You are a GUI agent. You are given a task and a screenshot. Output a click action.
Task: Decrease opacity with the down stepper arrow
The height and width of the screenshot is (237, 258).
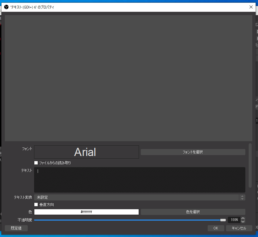243,222
